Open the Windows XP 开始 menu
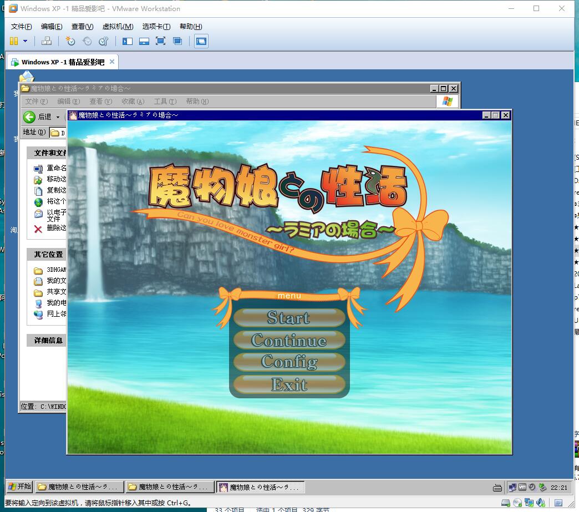The height and width of the screenshot is (512, 579). 19,486
